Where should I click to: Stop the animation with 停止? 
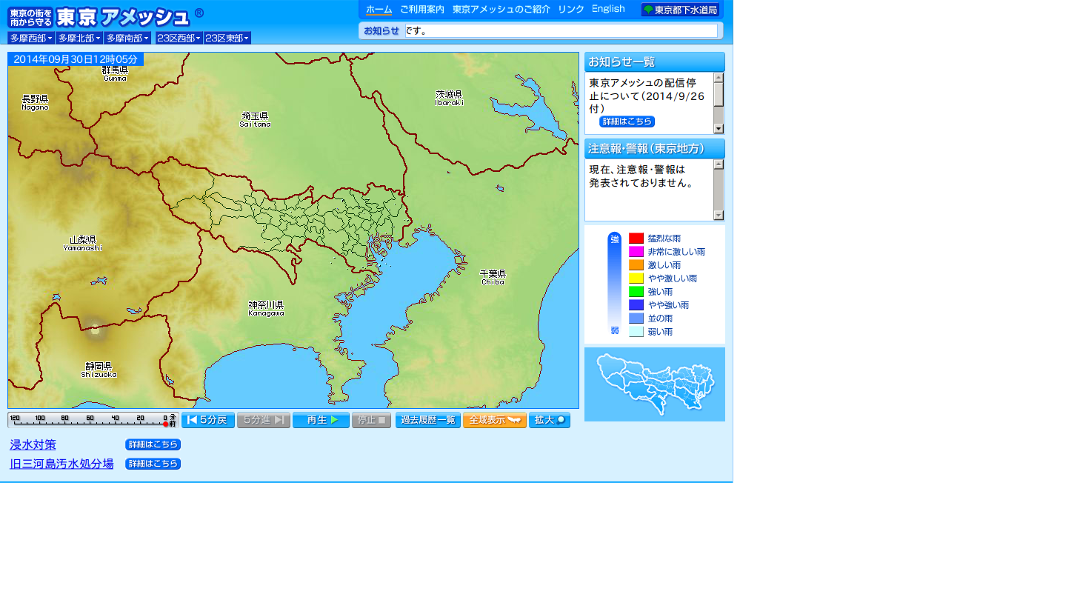(x=371, y=420)
